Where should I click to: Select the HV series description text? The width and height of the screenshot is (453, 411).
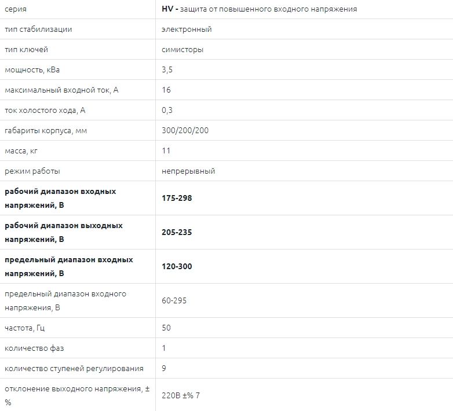[259, 9]
